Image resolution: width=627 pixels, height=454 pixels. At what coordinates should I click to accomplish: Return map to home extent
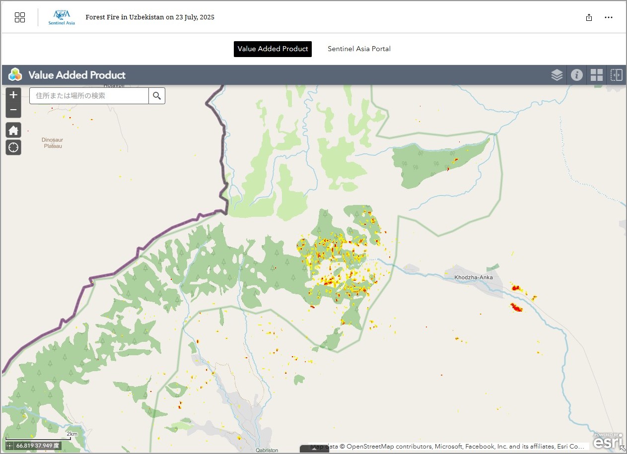click(13, 130)
